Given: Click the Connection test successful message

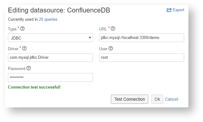Looking at the screenshot, I should point(34,87).
